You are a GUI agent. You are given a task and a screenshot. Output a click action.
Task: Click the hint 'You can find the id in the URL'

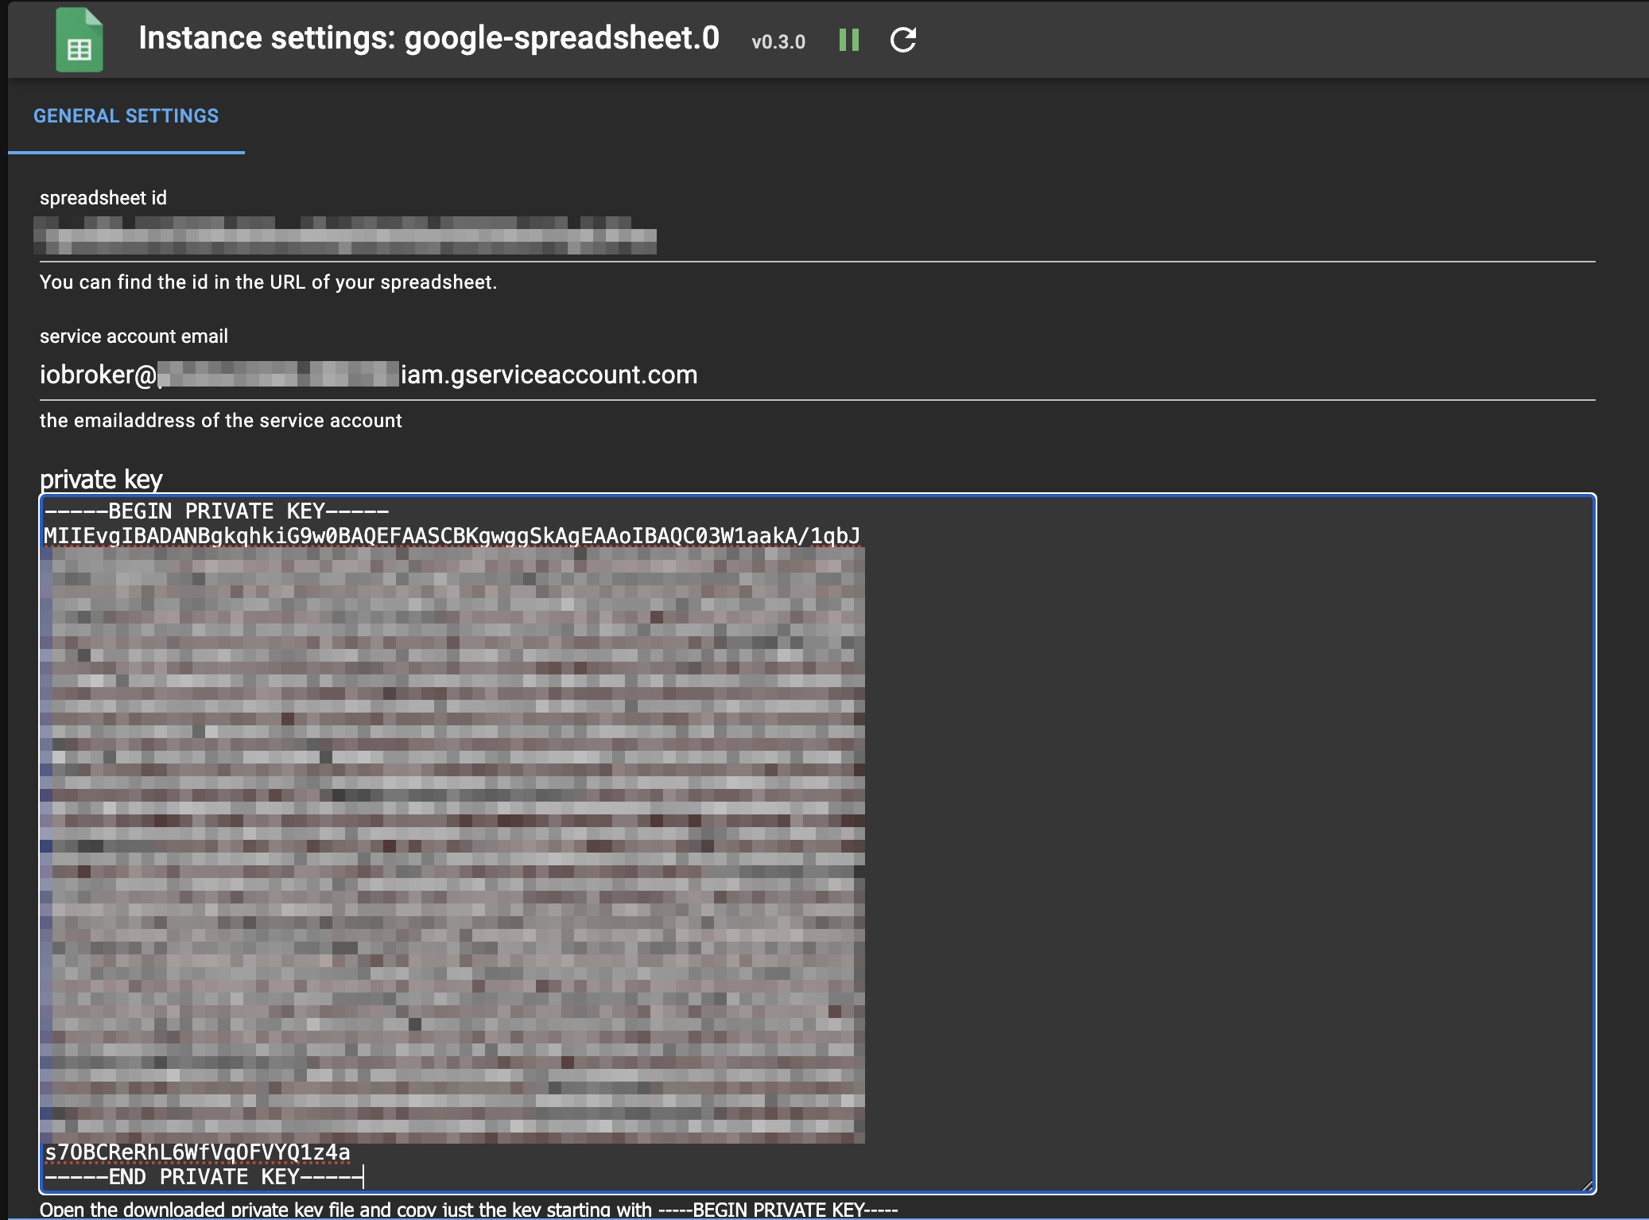[x=268, y=282]
